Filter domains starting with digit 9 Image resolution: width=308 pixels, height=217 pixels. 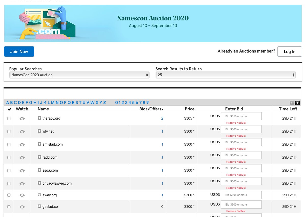[148, 103]
